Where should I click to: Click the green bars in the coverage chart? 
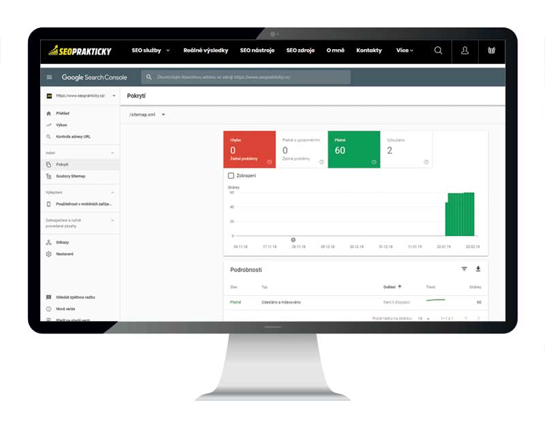point(460,214)
